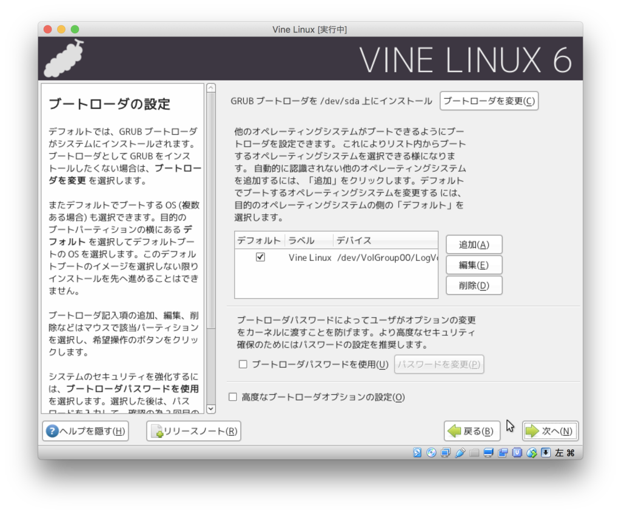Click the 編集(E) button
Screen dimensions: 621x514
(474, 265)
